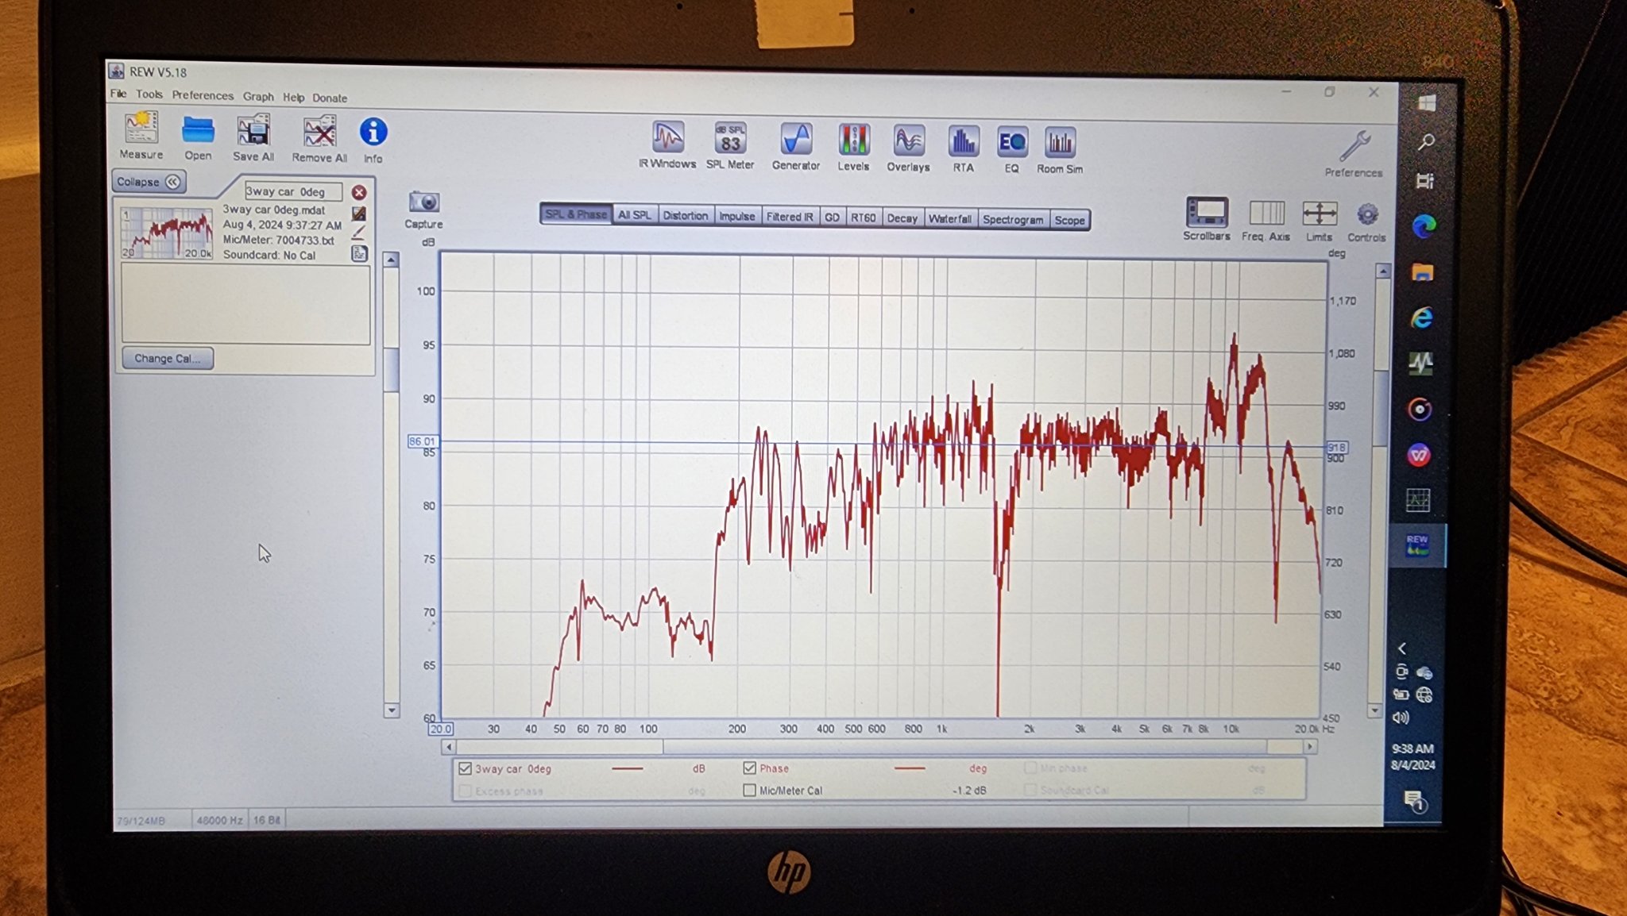1627x916 pixels.
Task: Click measurement list scroll down arrow
Action: (x=391, y=710)
